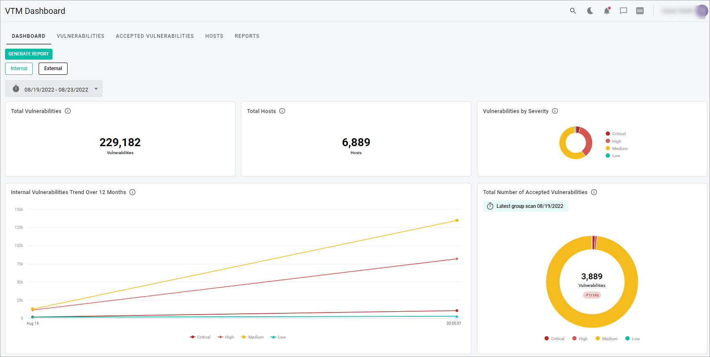Click the Latest group scan 08/19/2022 label
This screenshot has width=710, height=357.
pos(530,206)
